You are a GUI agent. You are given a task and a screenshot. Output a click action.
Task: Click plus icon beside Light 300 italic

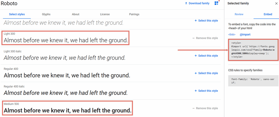196,56
